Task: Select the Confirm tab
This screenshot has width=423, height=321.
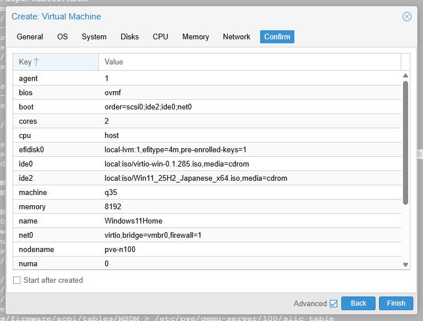Action: [x=277, y=36]
